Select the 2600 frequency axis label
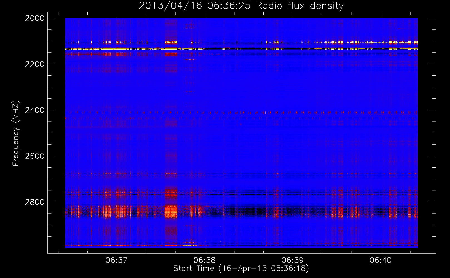This screenshot has height=278, width=450. tap(35, 156)
